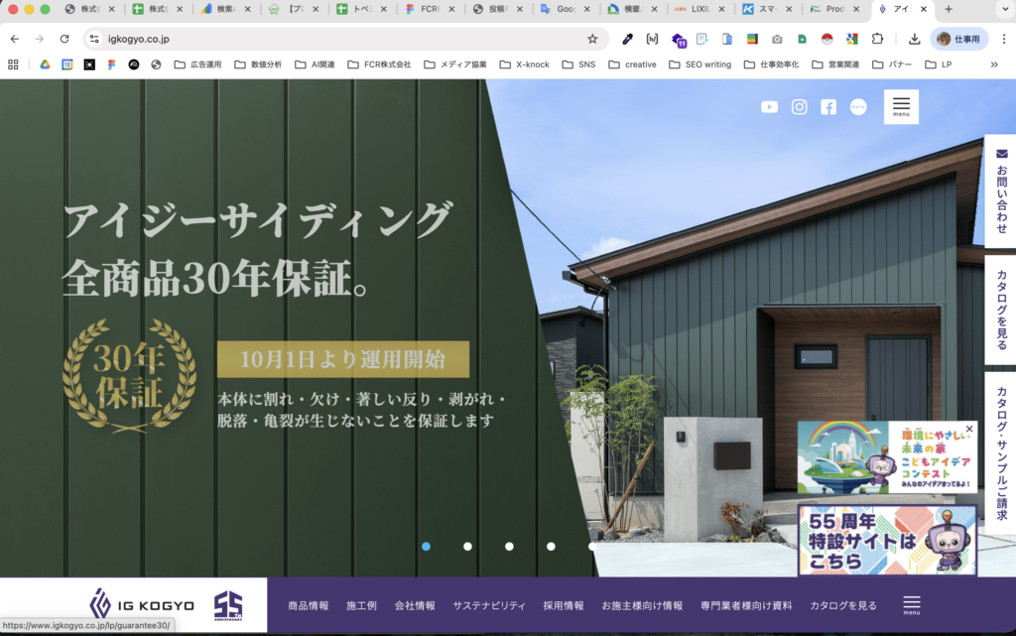This screenshot has height=636, width=1016.
Task: Select 会社情報 in the bottom navigation
Action: (x=413, y=603)
